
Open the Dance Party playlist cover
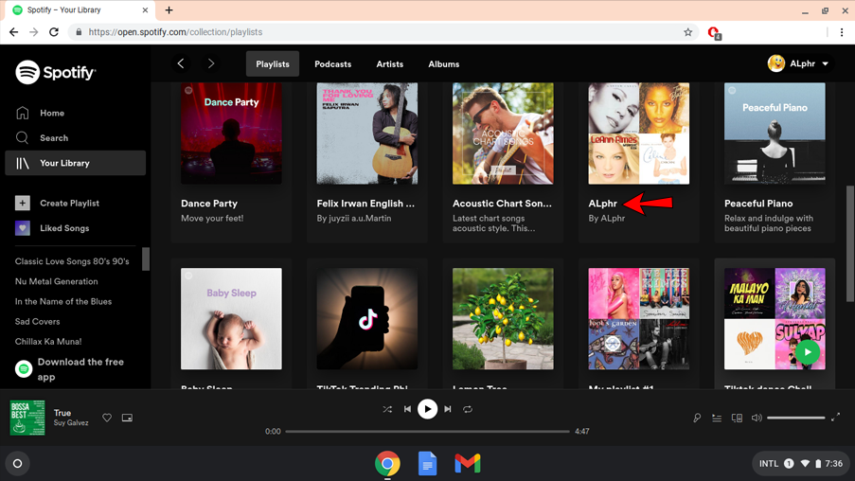[231, 134]
